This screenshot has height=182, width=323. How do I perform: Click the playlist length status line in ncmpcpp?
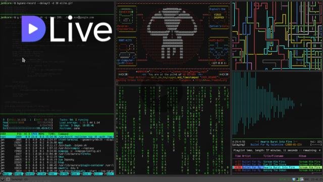(277, 151)
